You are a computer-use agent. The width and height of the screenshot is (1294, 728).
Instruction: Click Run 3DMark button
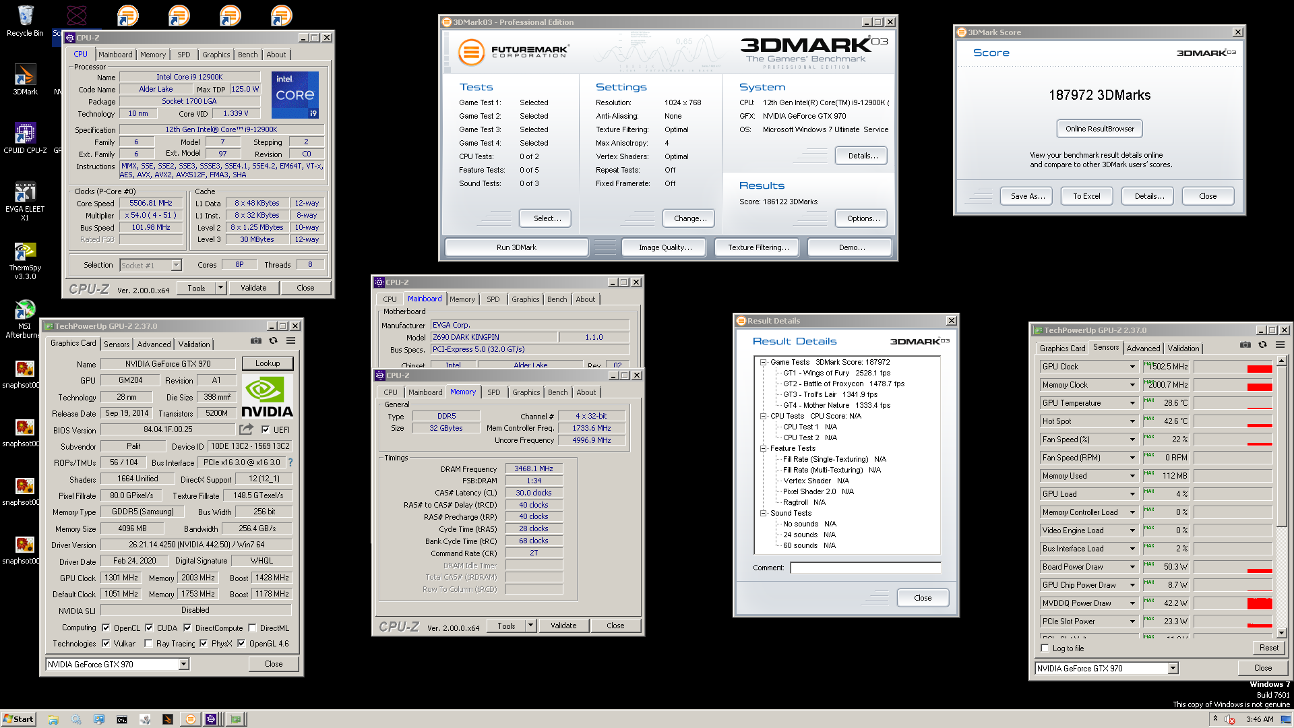click(x=516, y=247)
